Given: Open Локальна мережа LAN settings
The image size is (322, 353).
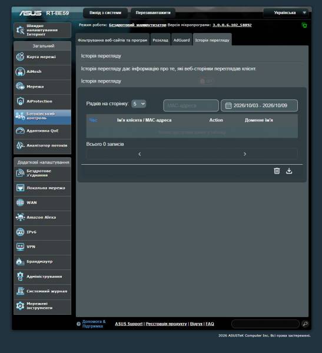Looking at the screenshot, I should tap(42, 188).
